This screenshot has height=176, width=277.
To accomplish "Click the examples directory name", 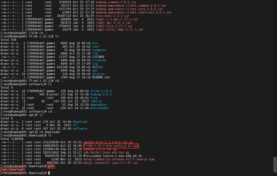I will pos(99,50).
